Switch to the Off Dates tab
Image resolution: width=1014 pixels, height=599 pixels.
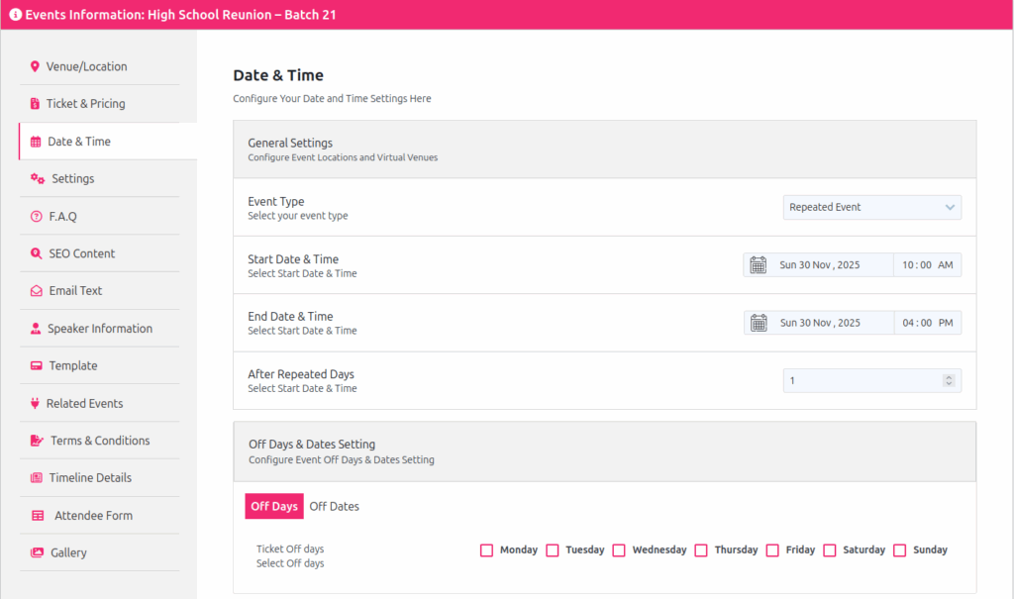click(x=335, y=507)
